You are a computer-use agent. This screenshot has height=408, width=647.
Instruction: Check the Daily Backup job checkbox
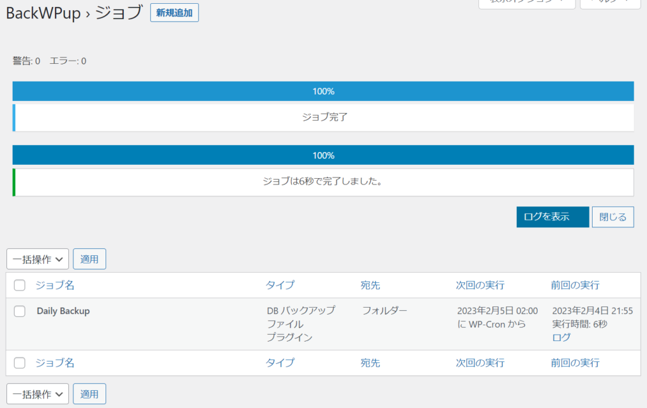[x=20, y=311]
